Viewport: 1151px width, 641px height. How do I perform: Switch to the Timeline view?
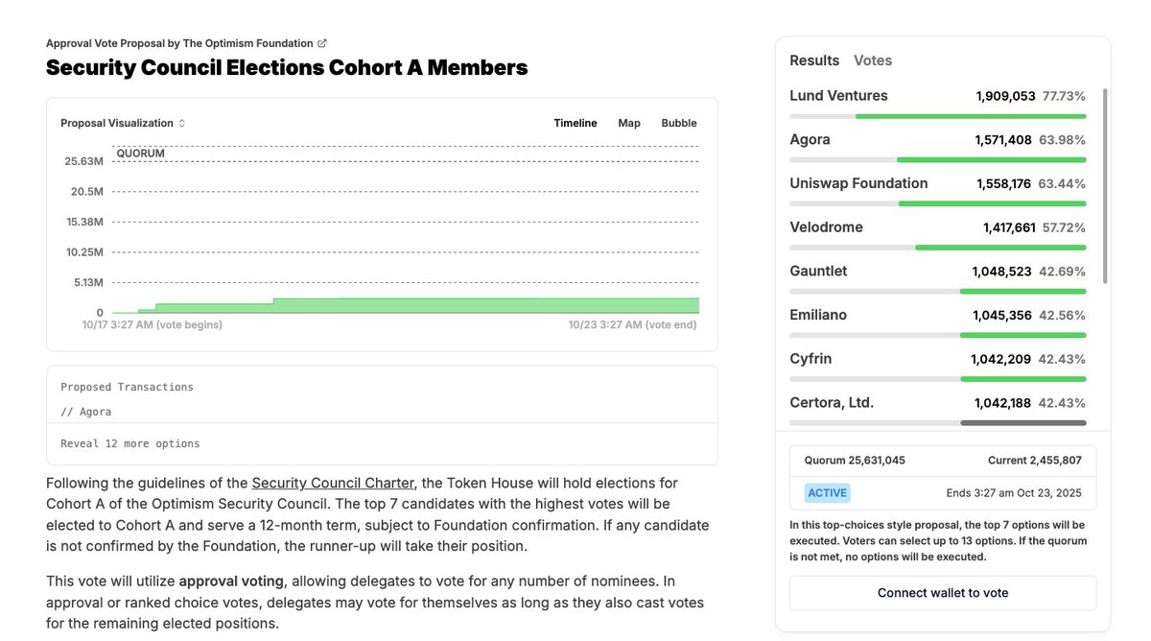click(x=575, y=123)
